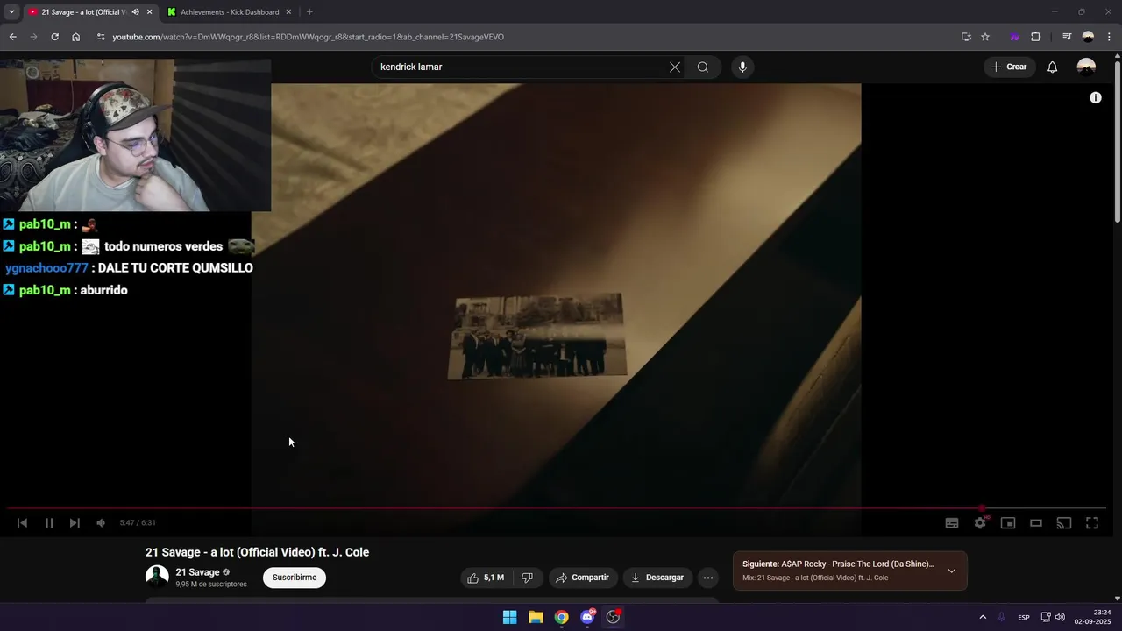
Task: Open Windows Start menu
Action: (x=509, y=617)
